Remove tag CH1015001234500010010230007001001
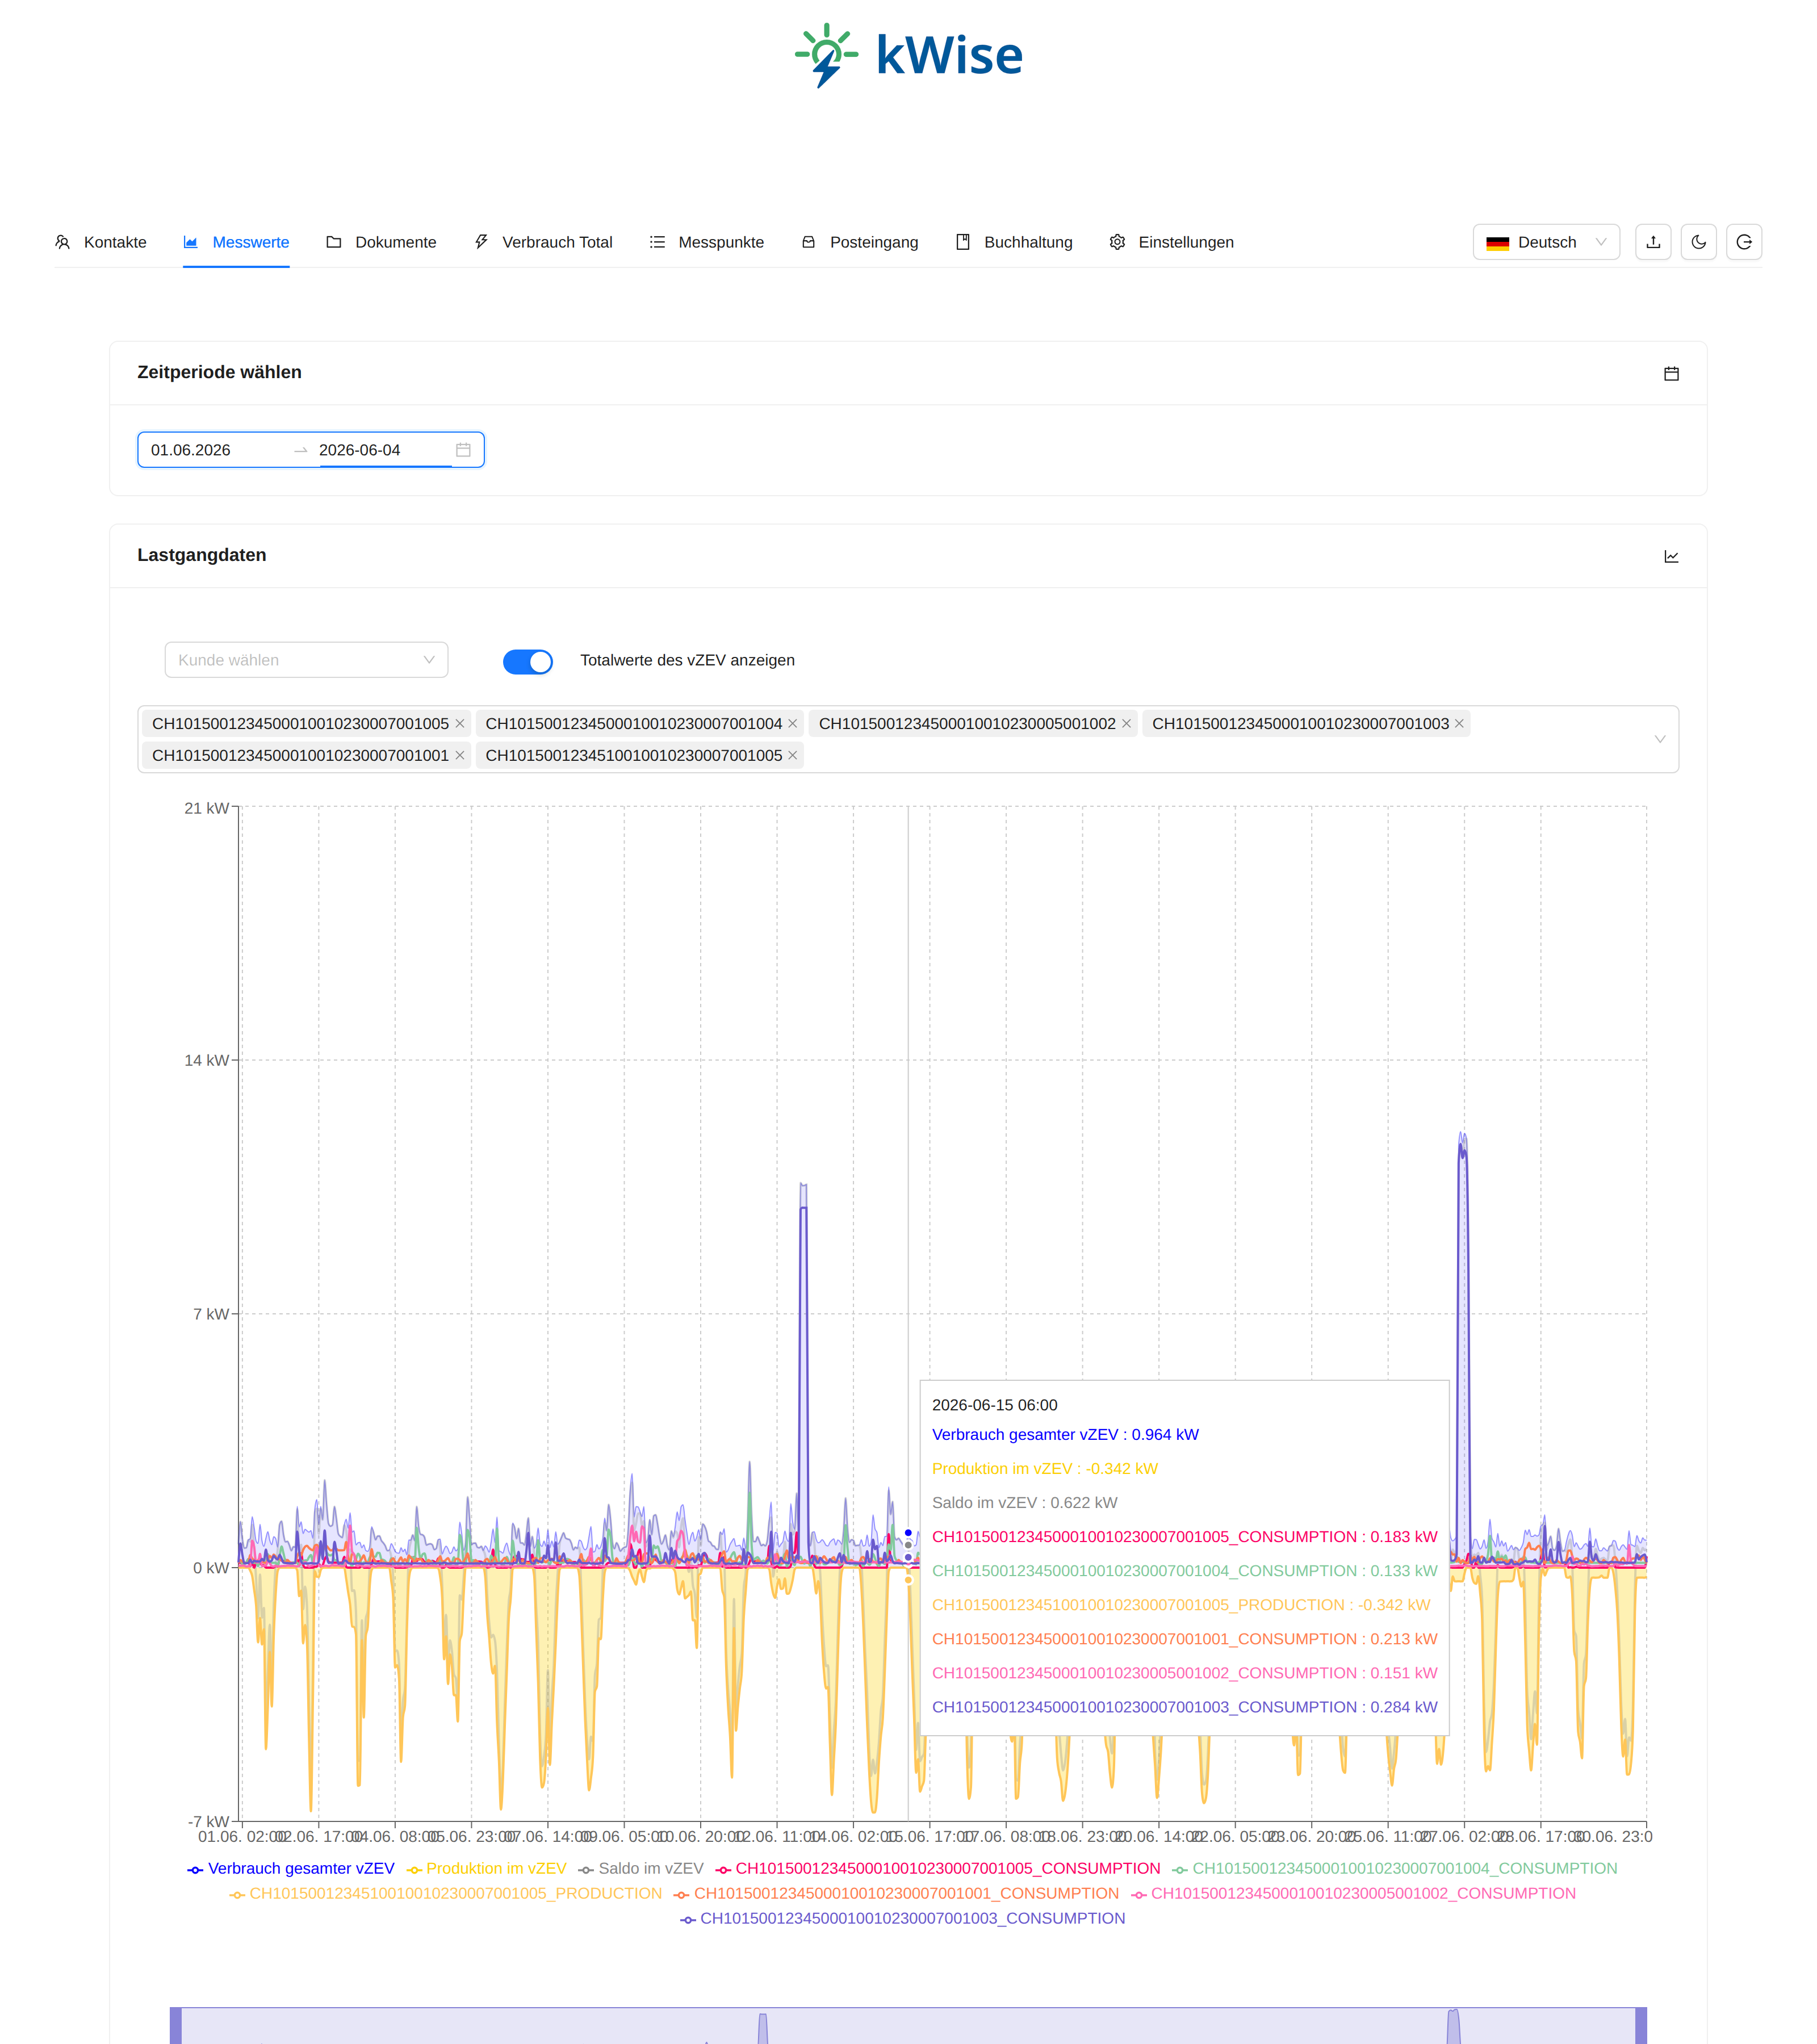This screenshot has width=1817, height=2044. 460,755
